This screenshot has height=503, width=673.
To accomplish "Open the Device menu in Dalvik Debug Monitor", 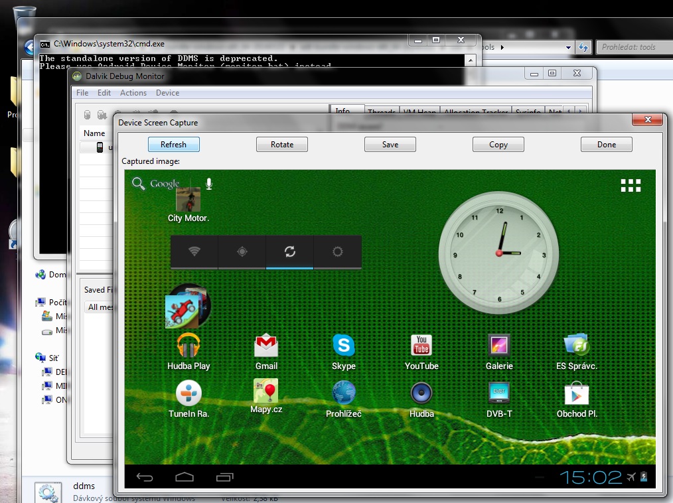I will coord(167,93).
